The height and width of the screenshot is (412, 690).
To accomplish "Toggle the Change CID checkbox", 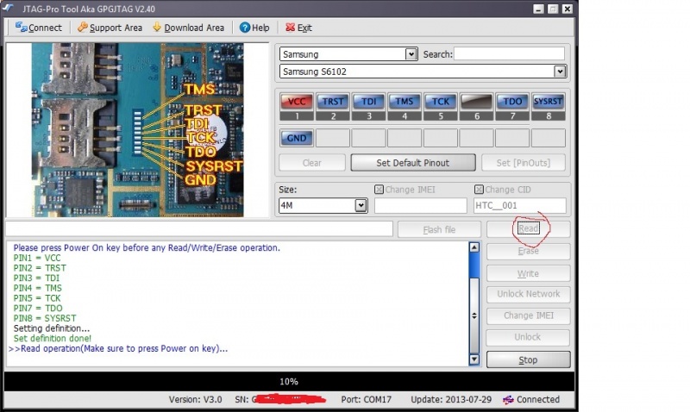I will [x=479, y=190].
